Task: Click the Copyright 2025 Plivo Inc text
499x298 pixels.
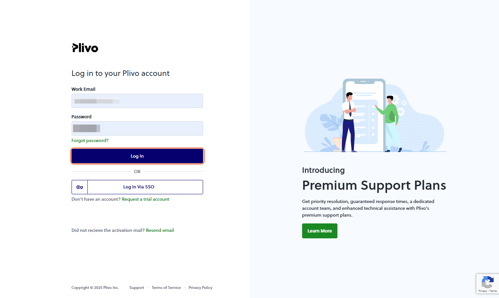Action: [x=95, y=287]
